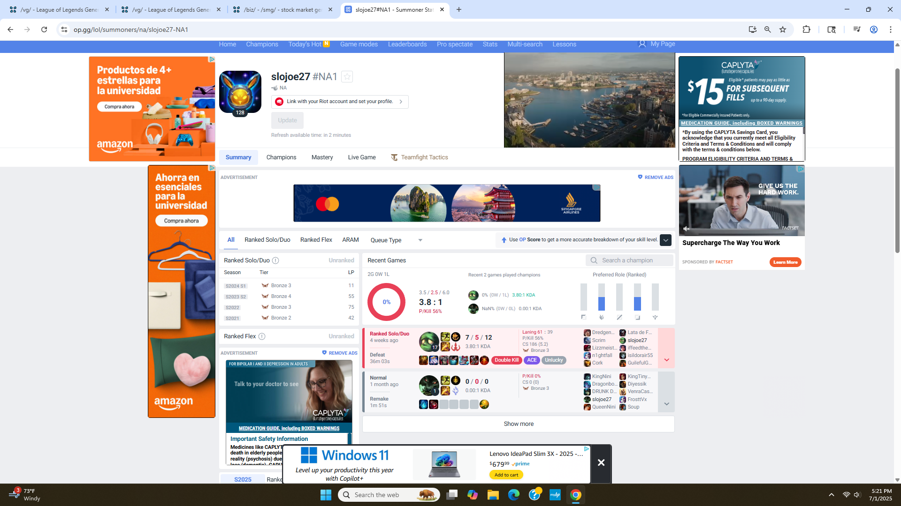Image resolution: width=901 pixels, height=506 pixels.
Task: Click the Ranked Flex info icon
Action: (262, 336)
